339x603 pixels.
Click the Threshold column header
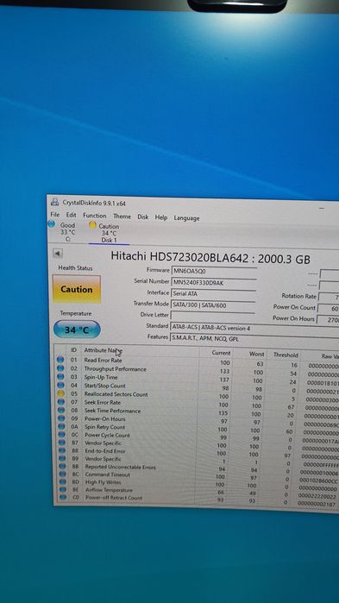286,355
